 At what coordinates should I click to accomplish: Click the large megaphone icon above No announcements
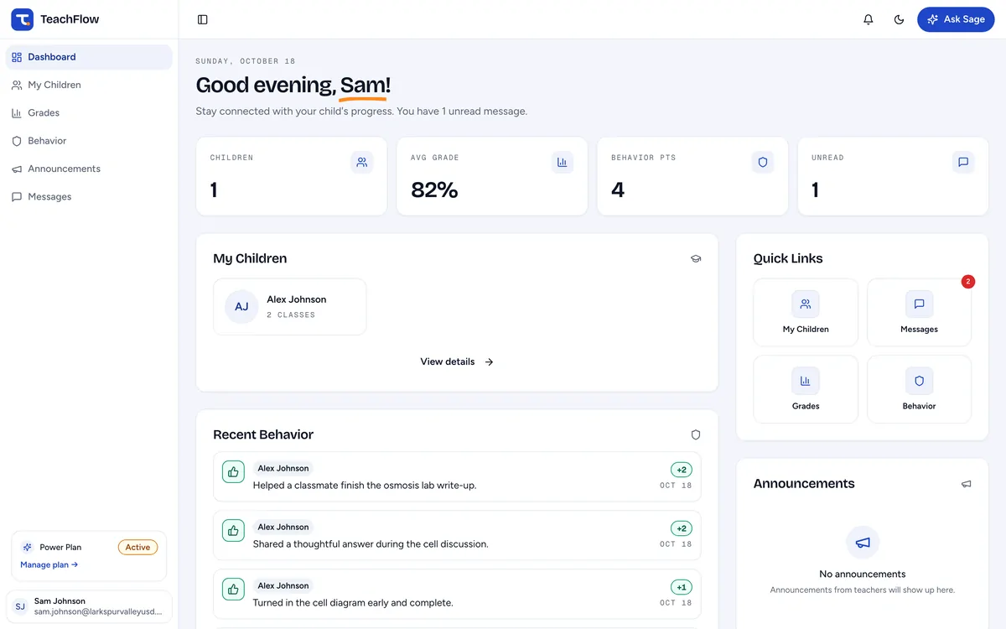click(863, 543)
